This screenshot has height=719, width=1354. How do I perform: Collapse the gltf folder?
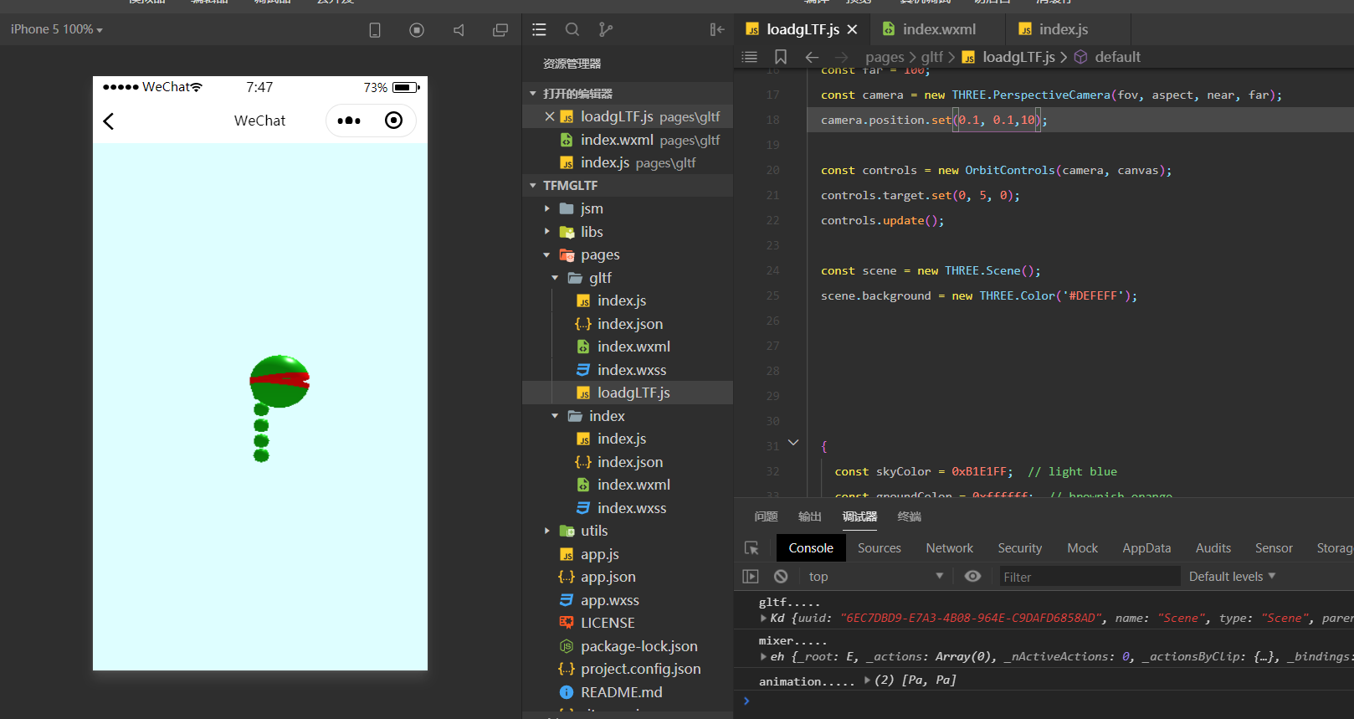point(555,278)
